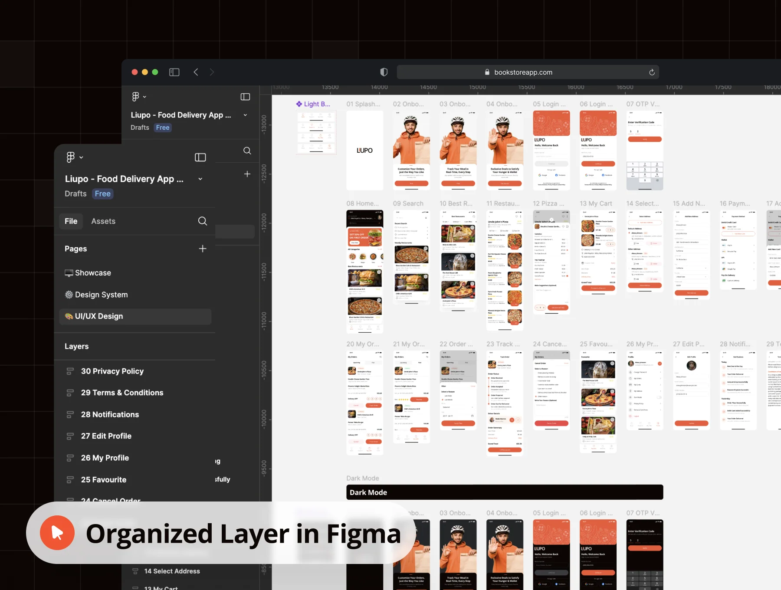This screenshot has height=590, width=781.
Task: Select the 23 Track Order frame
Action: (505, 403)
